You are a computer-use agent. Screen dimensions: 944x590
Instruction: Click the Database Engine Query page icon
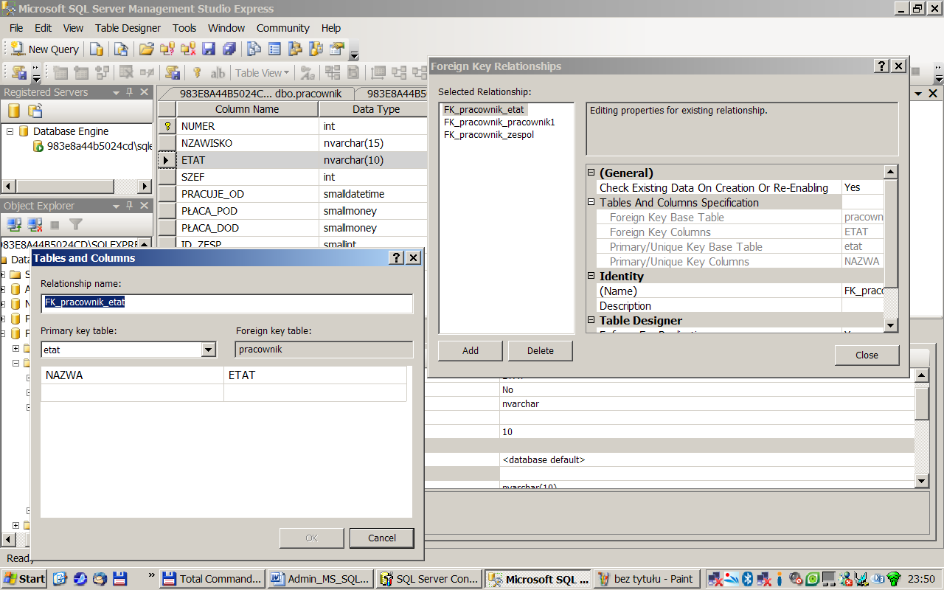(97, 49)
